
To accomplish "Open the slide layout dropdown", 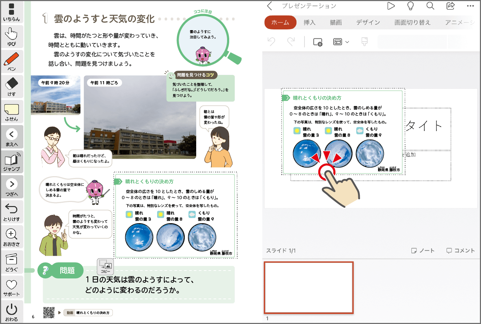I will pos(341,42).
